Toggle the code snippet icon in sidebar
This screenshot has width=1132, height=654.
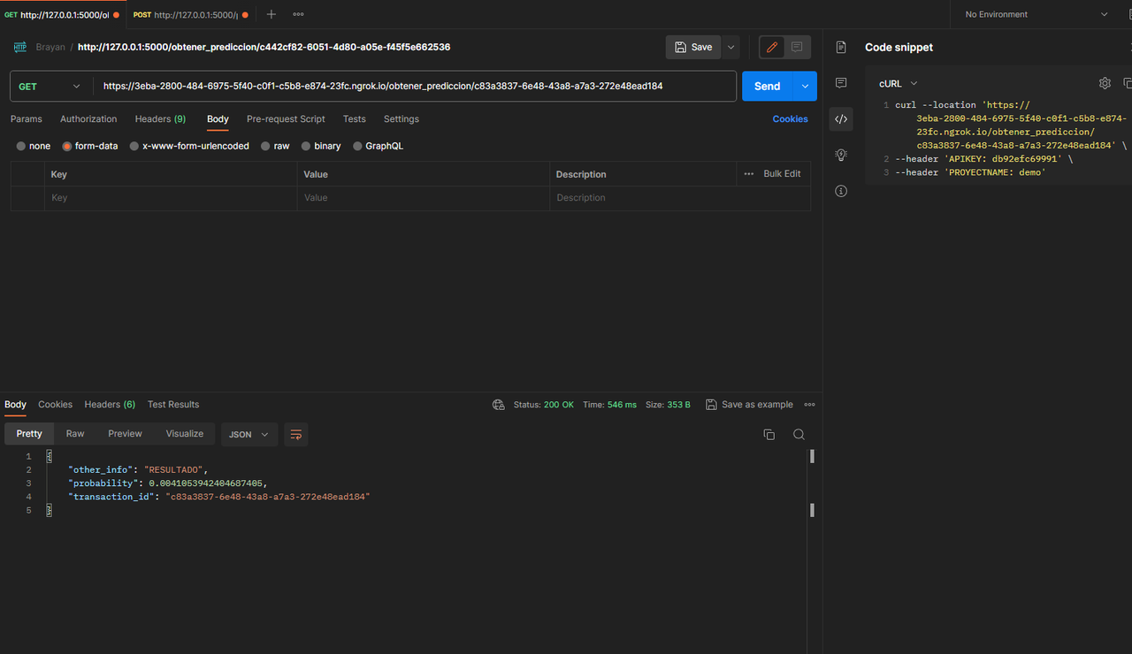point(841,119)
